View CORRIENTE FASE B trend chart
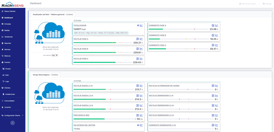 [x=217, y=35]
